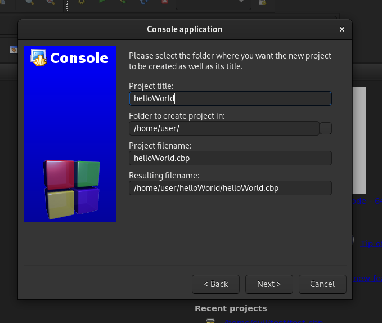Go to the next wizard step
This screenshot has width=382, height=323.
268,284
